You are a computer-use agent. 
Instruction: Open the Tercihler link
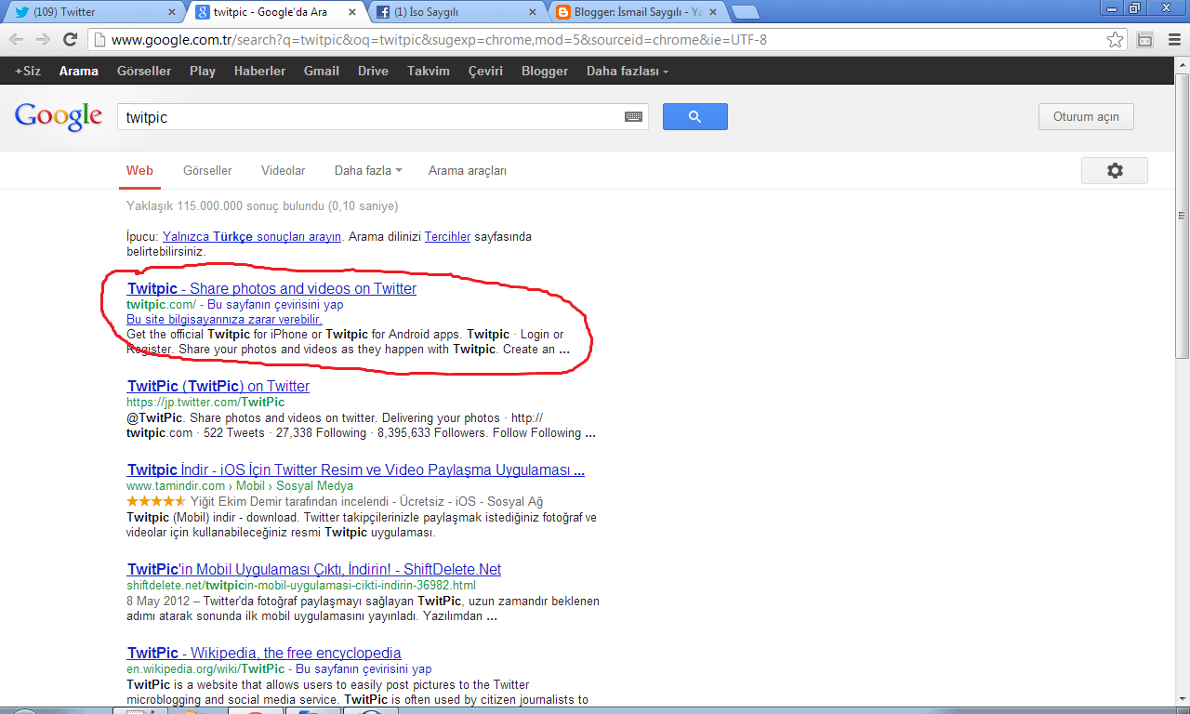447,237
